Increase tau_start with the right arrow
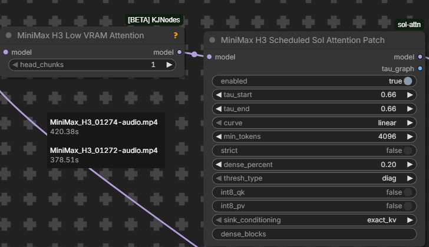Image resolution: width=429 pixels, height=247 pixels. (410, 95)
